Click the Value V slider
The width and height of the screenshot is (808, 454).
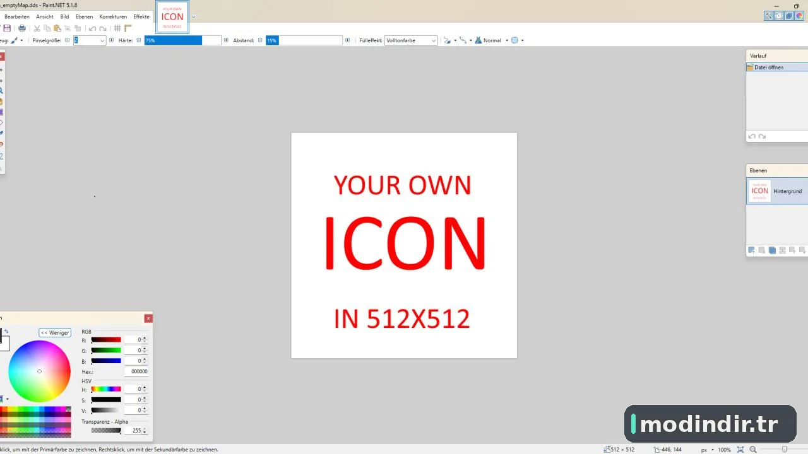pyautogui.click(x=106, y=410)
